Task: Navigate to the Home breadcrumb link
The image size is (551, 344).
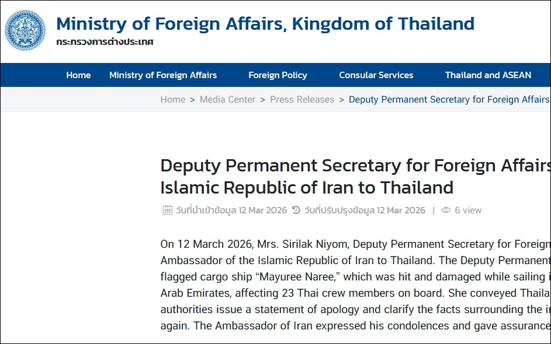Action: [172, 99]
